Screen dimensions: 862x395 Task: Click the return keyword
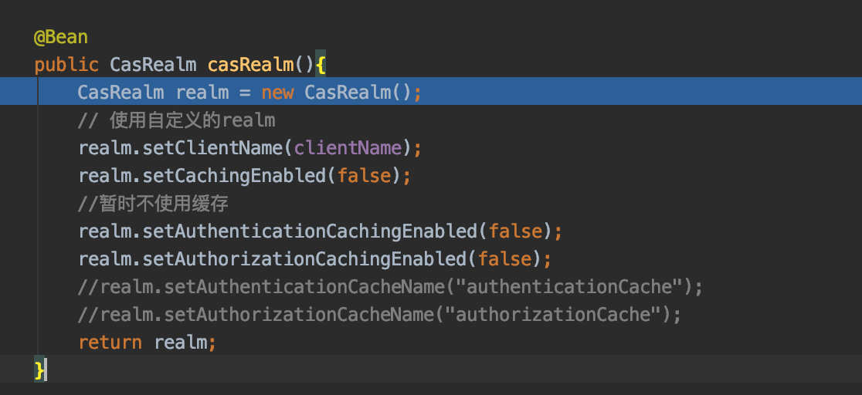coord(110,343)
